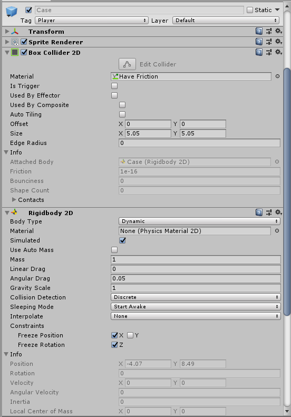Click the inspector vertical scrollbar
This screenshot has height=417, width=291.
pyautogui.click(x=287, y=191)
